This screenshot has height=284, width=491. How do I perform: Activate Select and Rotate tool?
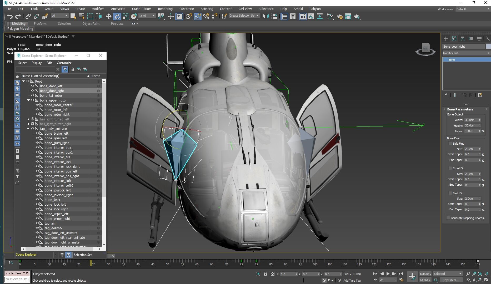117,17
